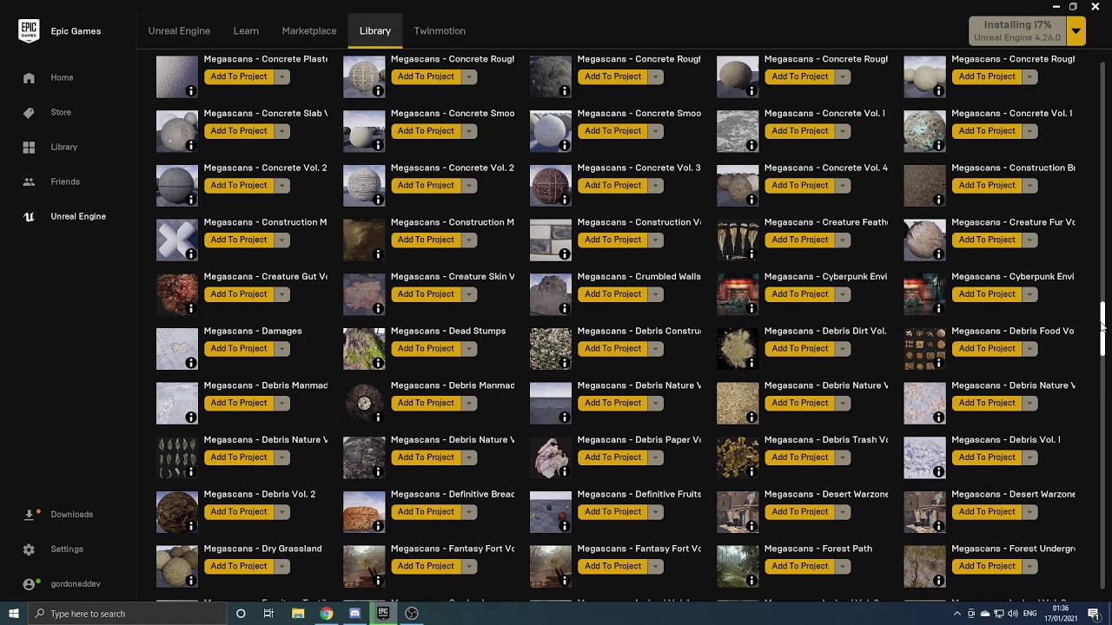Expand Add To Project dropdown for Creature Fur
The width and height of the screenshot is (1112, 625).
(1029, 240)
